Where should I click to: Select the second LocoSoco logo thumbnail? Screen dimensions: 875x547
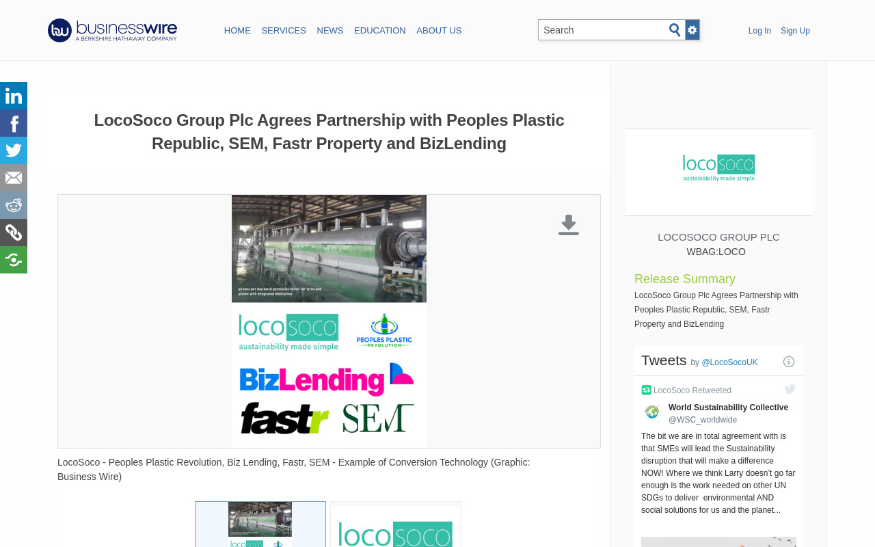coord(396,524)
